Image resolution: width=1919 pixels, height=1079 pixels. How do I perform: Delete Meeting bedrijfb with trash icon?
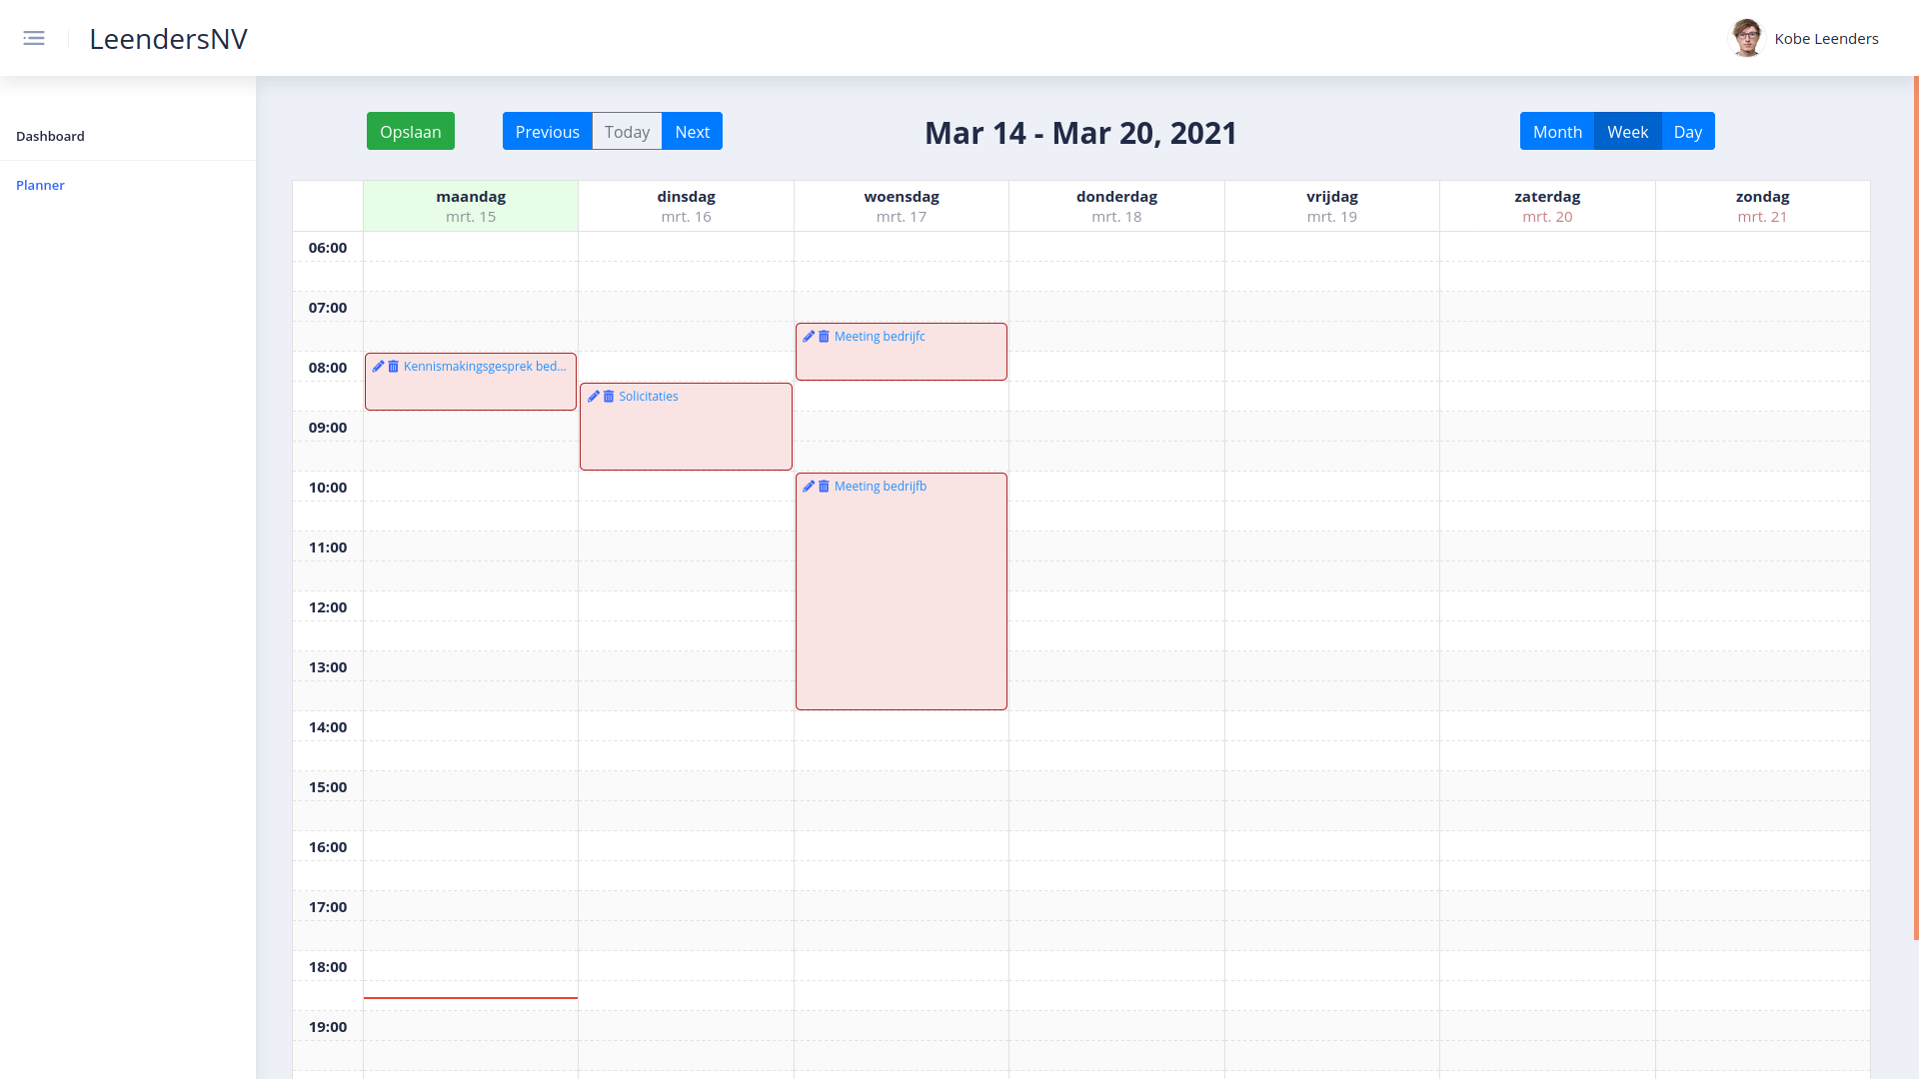coord(825,487)
